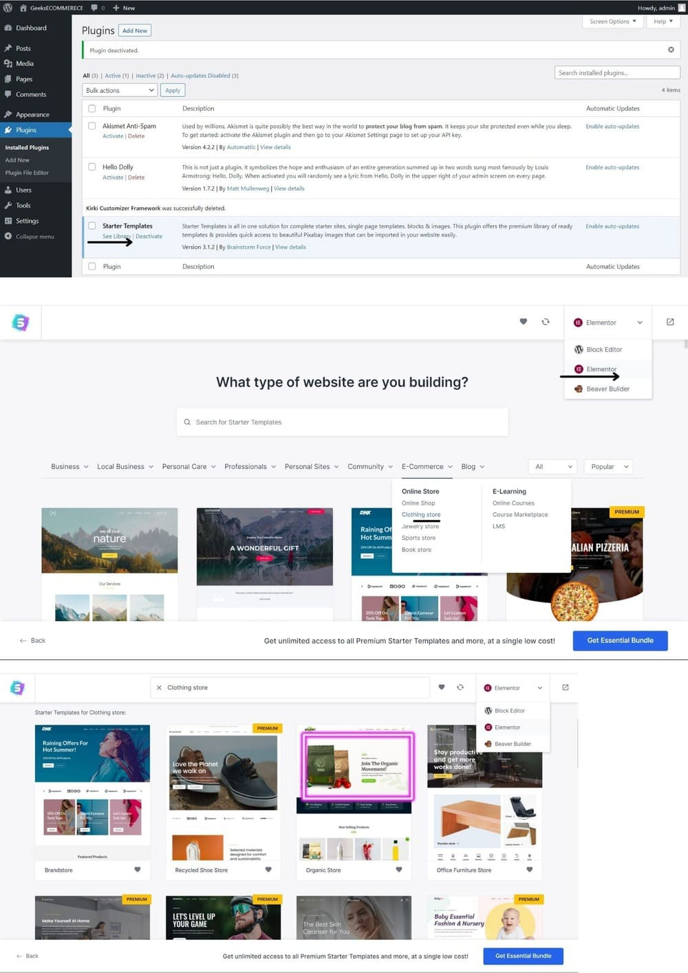Image resolution: width=688 pixels, height=973 pixels.
Task: Choose Block Editor in middle panel dropdown
Action: [608, 349]
